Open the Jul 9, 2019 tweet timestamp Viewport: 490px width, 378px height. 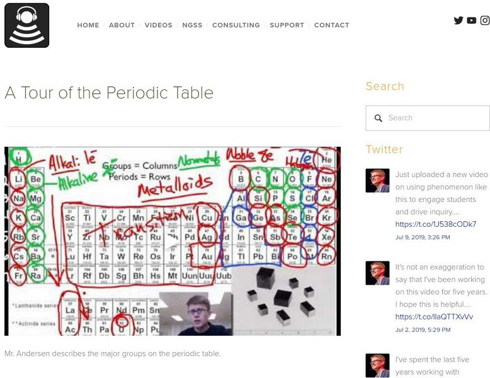pyautogui.click(x=422, y=238)
